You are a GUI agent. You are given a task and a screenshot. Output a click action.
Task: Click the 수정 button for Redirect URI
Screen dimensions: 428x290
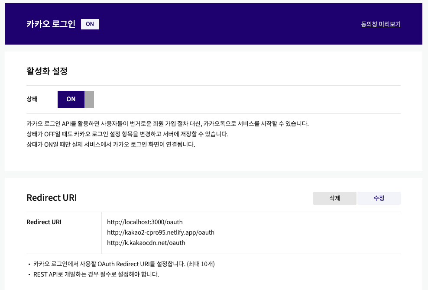coord(379,198)
